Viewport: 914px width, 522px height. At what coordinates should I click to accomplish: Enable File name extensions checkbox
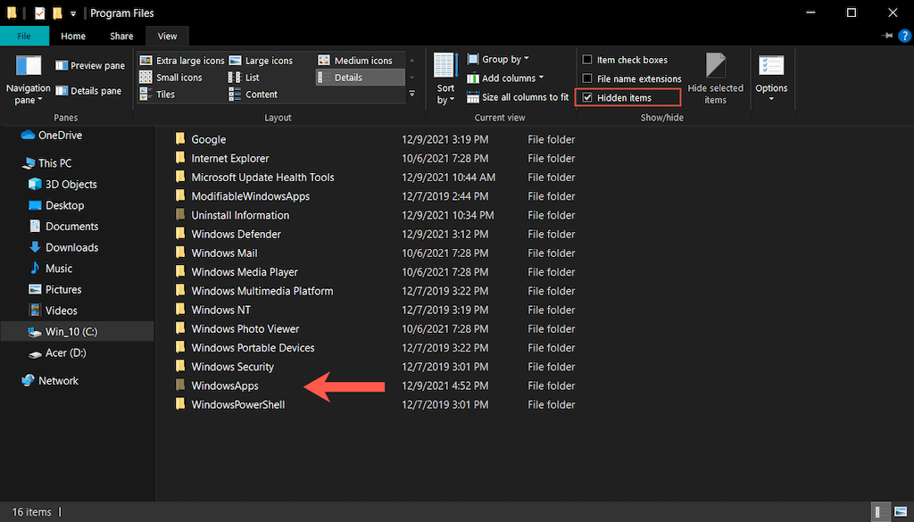click(587, 79)
